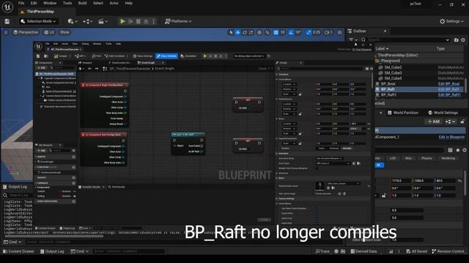
Task: Open the viewport Show menu
Action: [x=64, y=32]
